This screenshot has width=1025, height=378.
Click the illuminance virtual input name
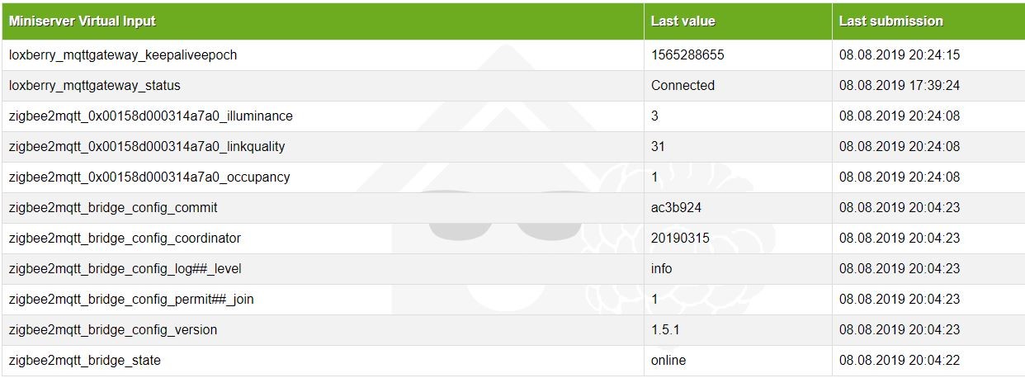click(x=151, y=116)
